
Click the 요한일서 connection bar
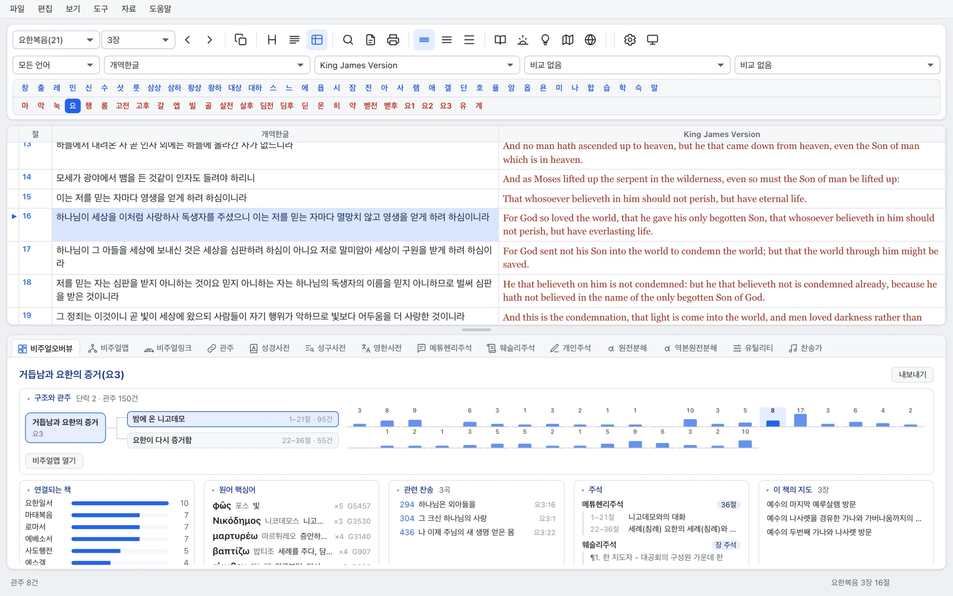[120, 503]
